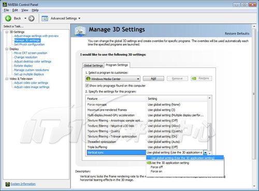This screenshot has width=259, height=191.
Task: Click the grey Forward arrow icon
Action: (x=31, y=18)
